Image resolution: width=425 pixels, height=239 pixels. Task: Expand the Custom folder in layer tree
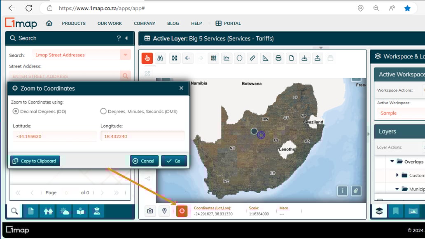397,175
